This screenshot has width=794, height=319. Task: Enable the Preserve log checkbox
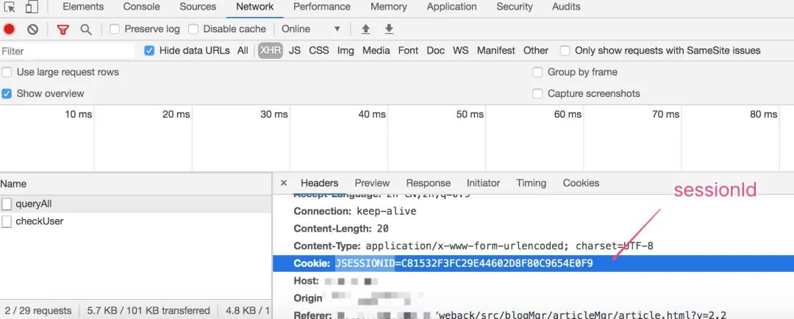point(115,29)
